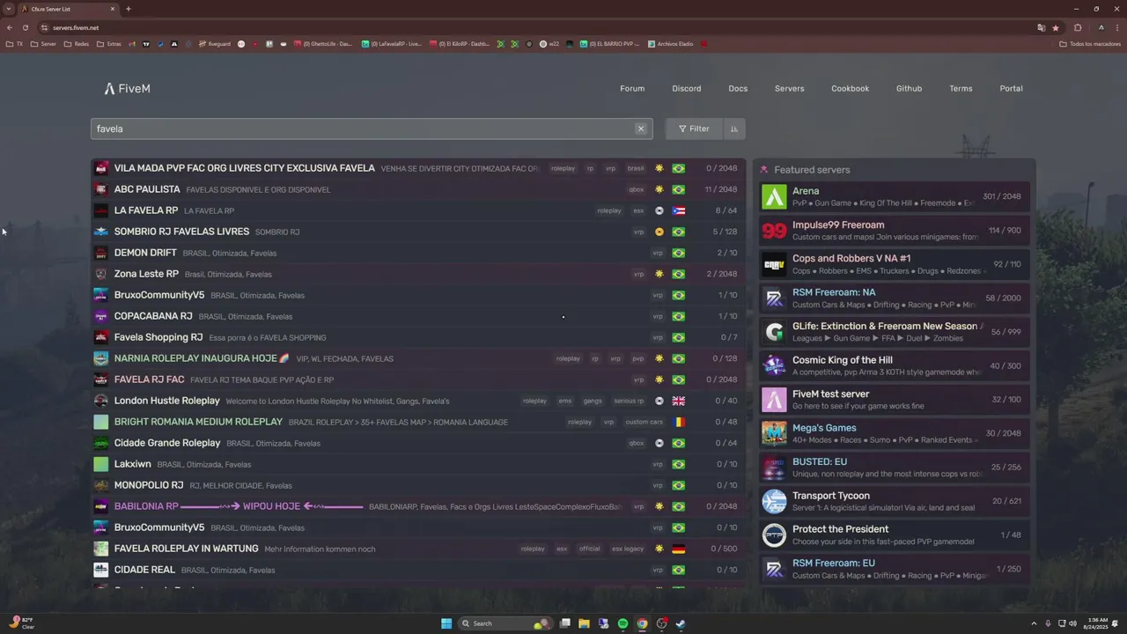Open Spotify from the taskbar
Image resolution: width=1127 pixels, height=634 pixels.
[x=622, y=623]
